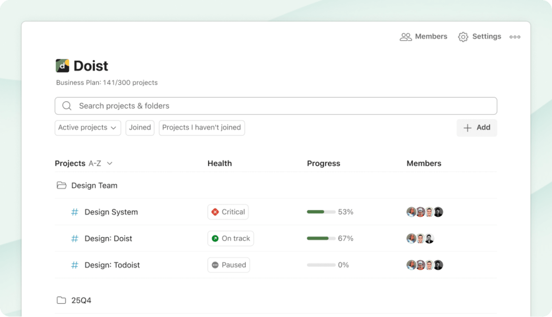The image size is (552, 317).
Task: Click the Doist workspace logo icon
Action: [62, 65]
